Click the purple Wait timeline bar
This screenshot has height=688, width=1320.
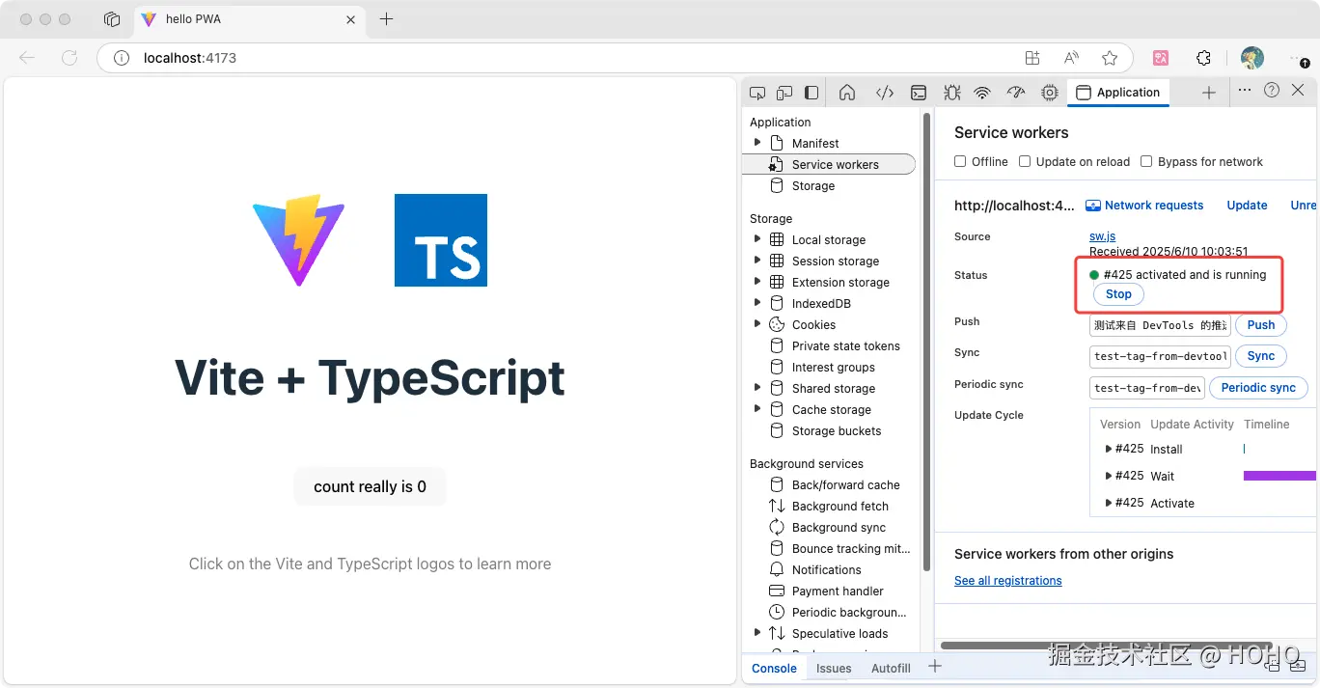pos(1279,476)
